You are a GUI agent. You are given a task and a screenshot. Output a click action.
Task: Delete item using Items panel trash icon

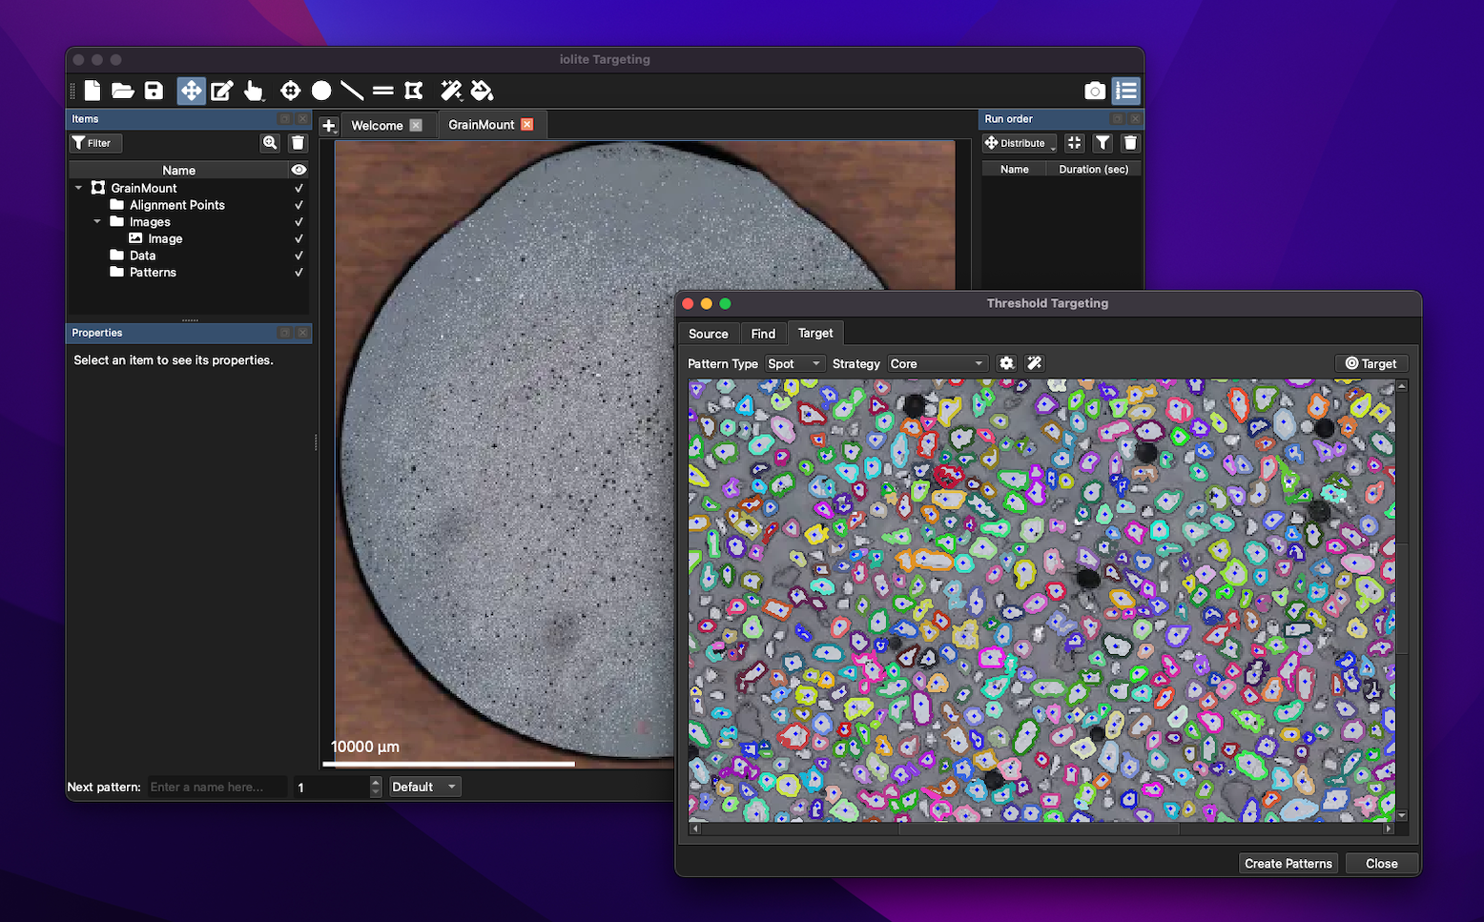(298, 143)
